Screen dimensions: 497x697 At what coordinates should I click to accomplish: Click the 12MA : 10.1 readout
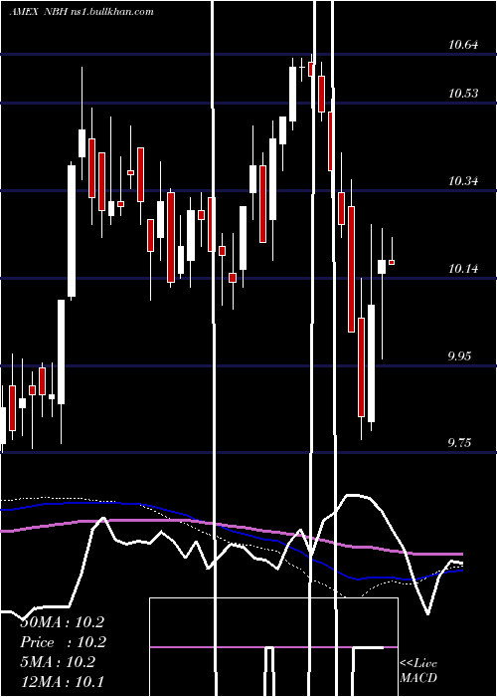(62, 681)
